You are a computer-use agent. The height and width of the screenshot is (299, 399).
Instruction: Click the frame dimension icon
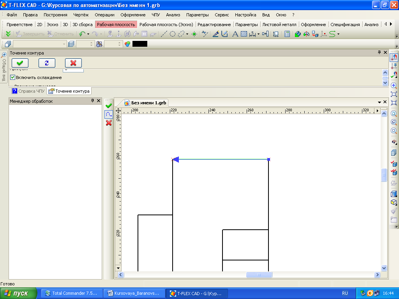click(275, 34)
